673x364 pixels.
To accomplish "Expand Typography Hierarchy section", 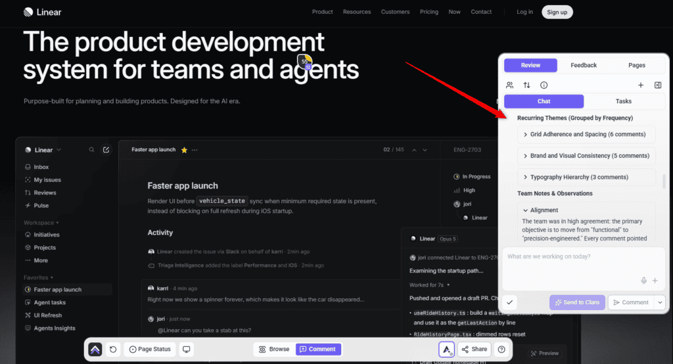I will (x=587, y=177).
